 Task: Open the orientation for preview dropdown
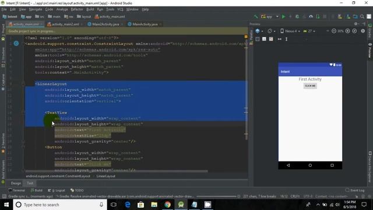pos(271,31)
